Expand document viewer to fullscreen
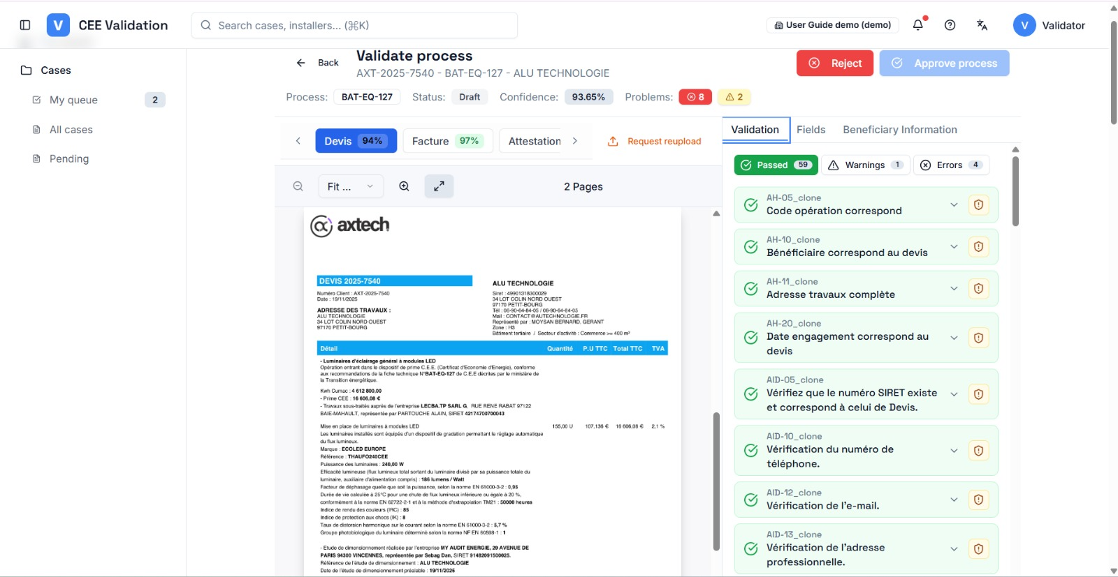1118x577 pixels. (439, 186)
